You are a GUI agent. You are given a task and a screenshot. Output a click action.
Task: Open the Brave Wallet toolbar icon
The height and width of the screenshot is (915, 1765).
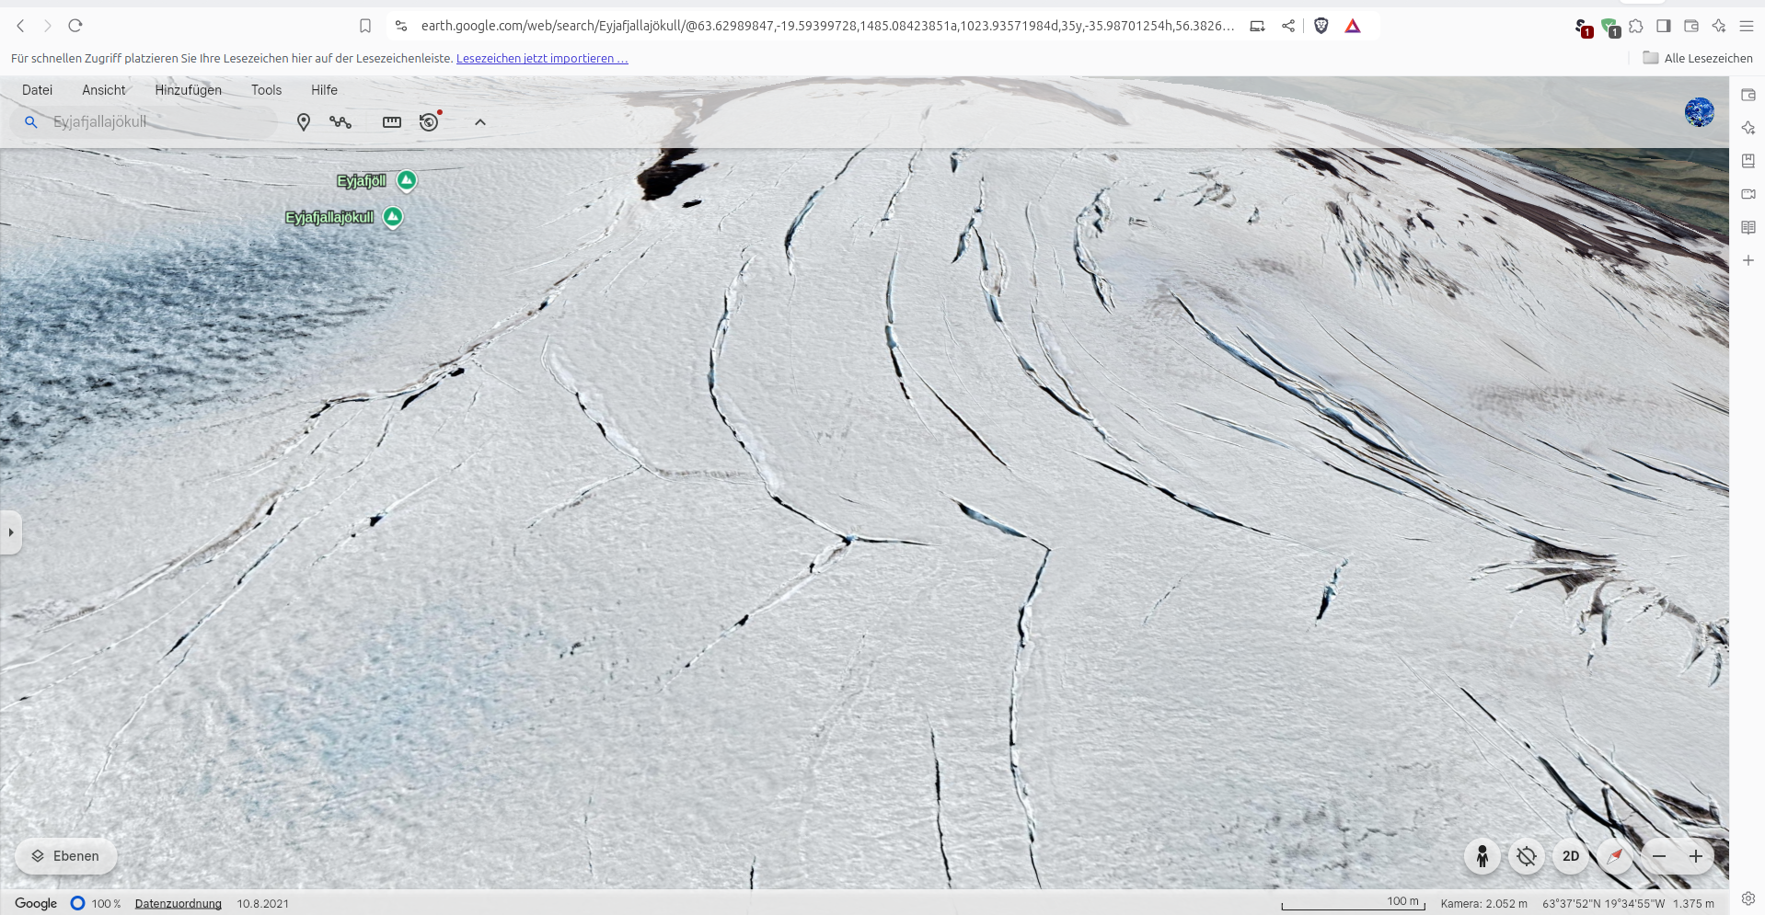pos(1691,26)
